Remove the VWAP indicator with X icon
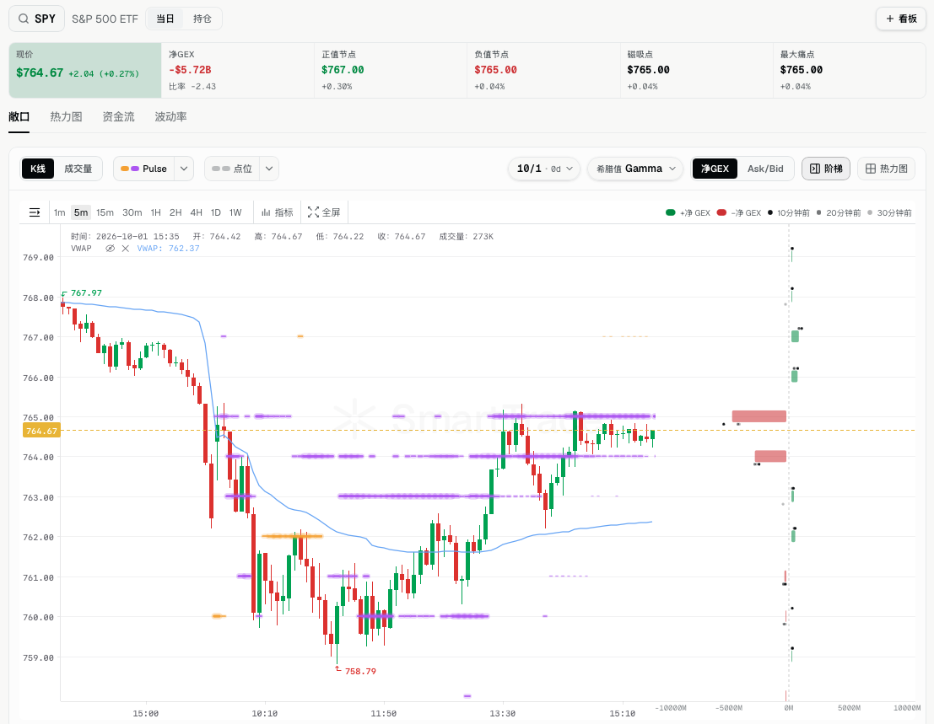Screen dimensions: 934x724 point(125,249)
